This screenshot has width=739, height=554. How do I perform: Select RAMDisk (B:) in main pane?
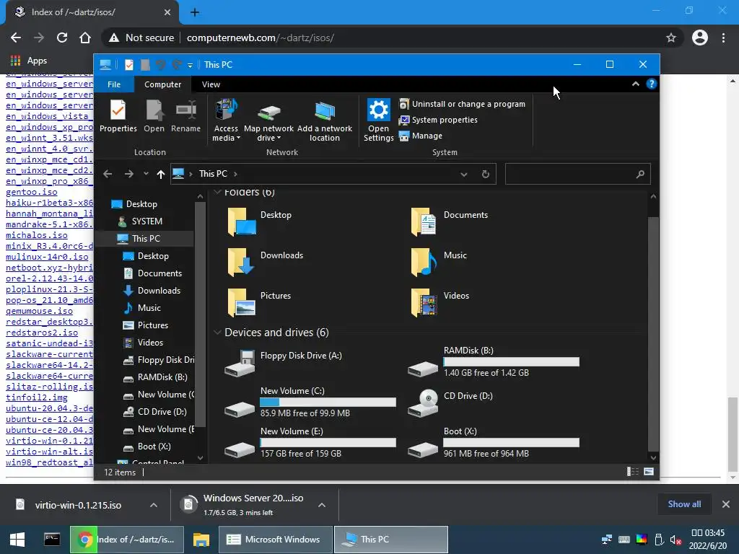coord(494,362)
